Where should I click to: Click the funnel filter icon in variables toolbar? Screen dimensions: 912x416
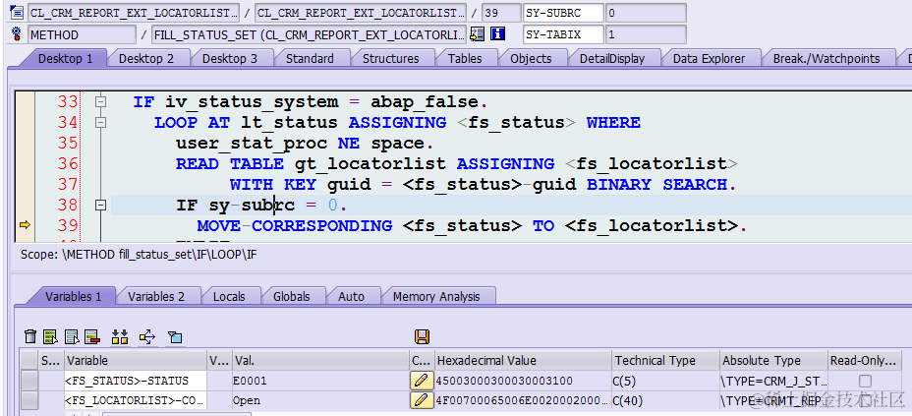pyautogui.click(x=175, y=337)
